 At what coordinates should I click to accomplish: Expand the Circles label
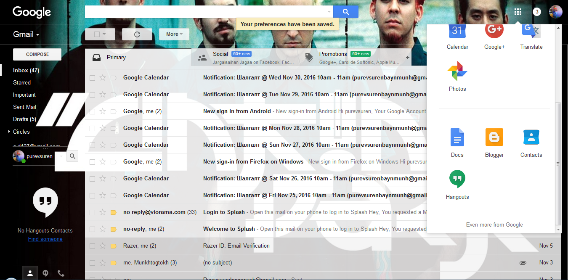click(10, 132)
